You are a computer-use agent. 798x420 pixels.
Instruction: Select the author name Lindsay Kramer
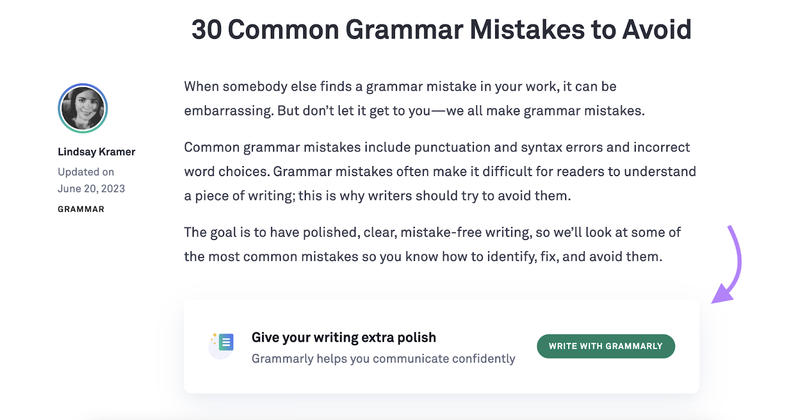pos(96,151)
